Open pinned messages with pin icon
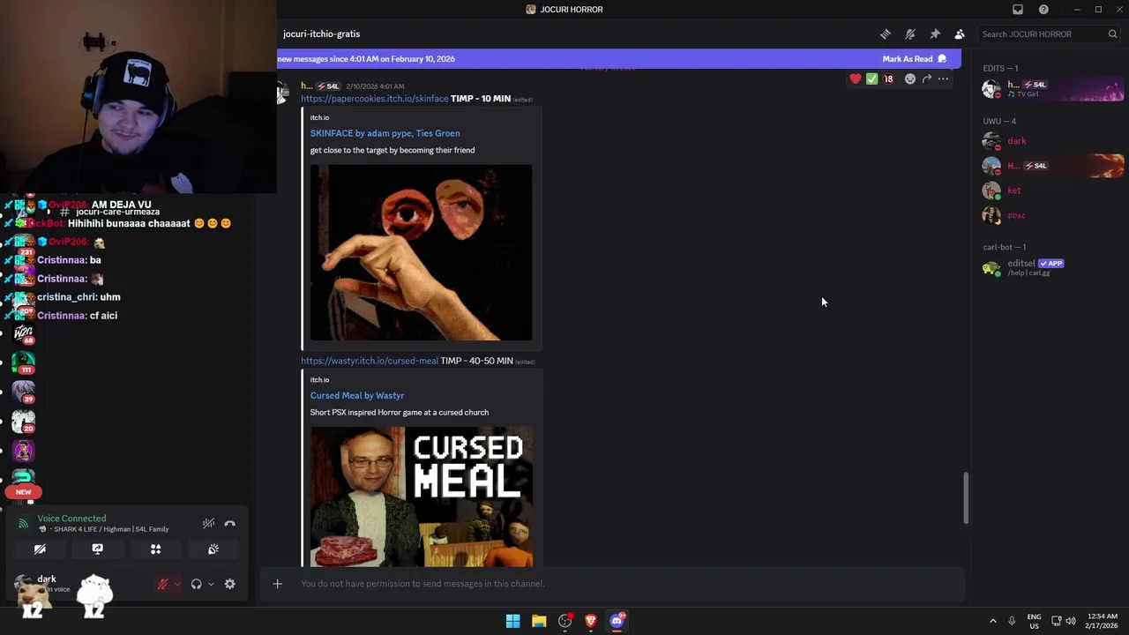 [x=935, y=34]
